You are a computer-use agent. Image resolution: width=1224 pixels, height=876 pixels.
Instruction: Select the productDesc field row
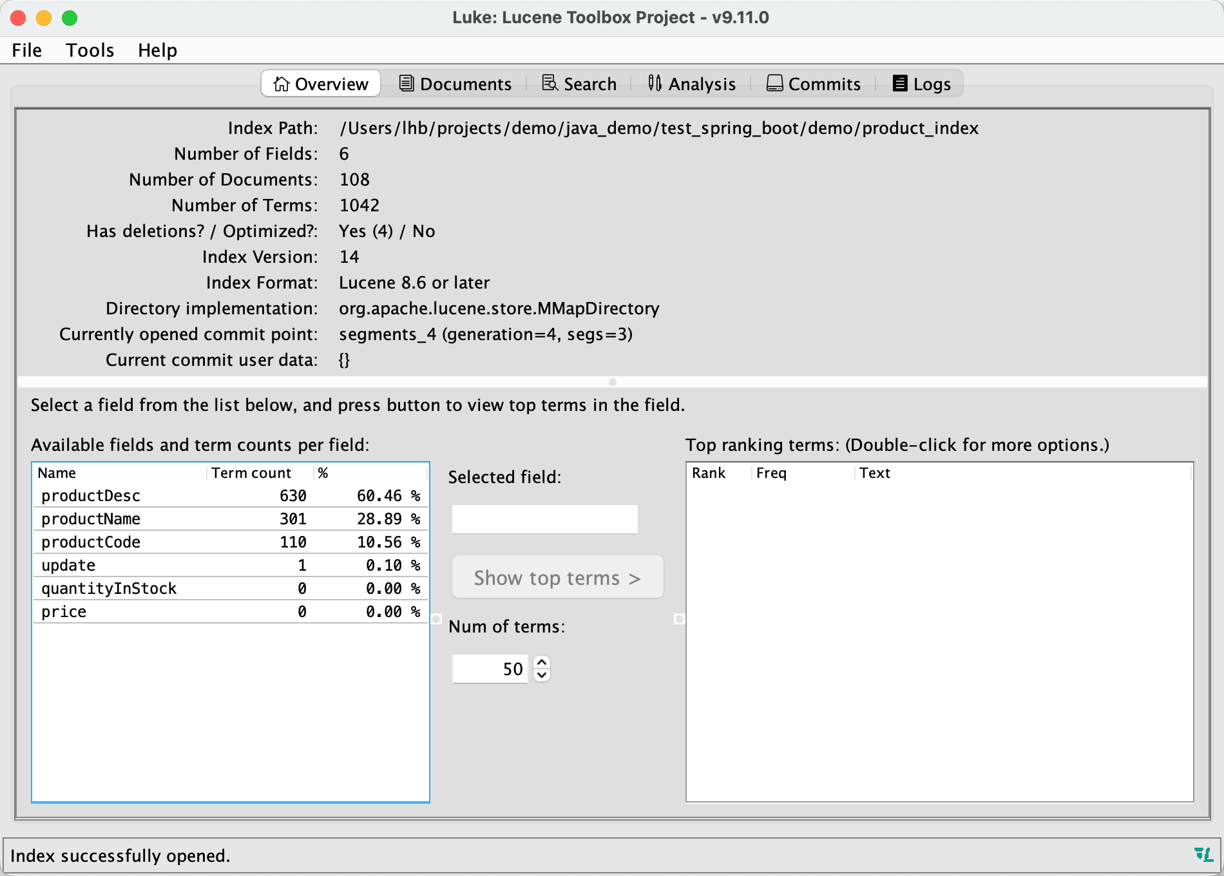[231, 496]
